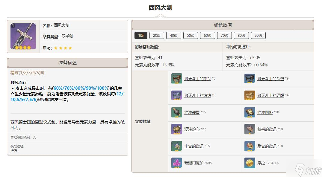Follow the 混沌装置 link
Image resolution: width=322 pixels, height=177 pixels.
coord(192,112)
